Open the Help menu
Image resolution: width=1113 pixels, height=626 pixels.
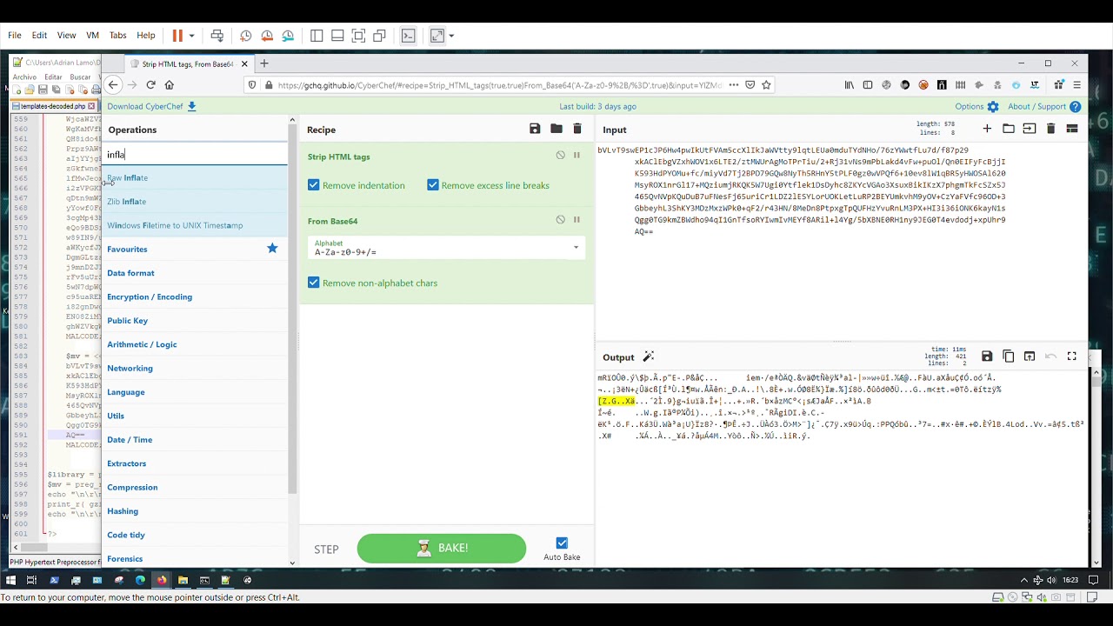pos(146,36)
